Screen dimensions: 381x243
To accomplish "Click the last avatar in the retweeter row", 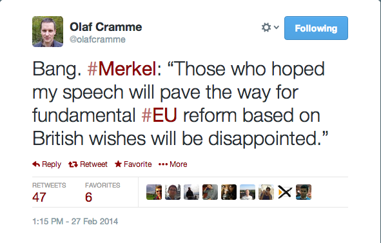I will pos(304,192).
